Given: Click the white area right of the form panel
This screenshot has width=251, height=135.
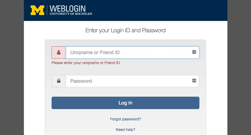Looking at the screenshot, I should click(x=217, y=82).
